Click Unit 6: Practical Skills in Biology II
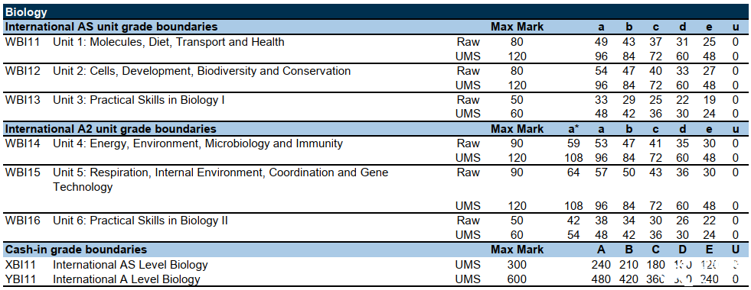This screenshot has height=290, width=751. click(x=140, y=221)
